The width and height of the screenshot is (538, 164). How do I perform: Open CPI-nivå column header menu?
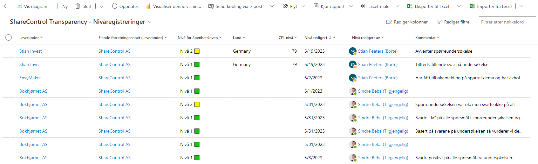(288, 37)
